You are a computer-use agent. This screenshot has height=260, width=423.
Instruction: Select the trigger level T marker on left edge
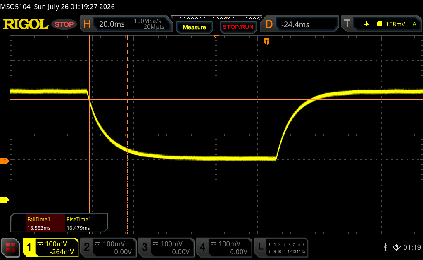click(4, 161)
